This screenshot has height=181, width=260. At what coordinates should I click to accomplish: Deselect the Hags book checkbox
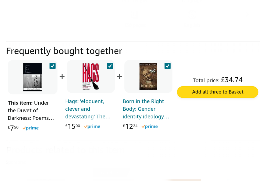(x=110, y=65)
